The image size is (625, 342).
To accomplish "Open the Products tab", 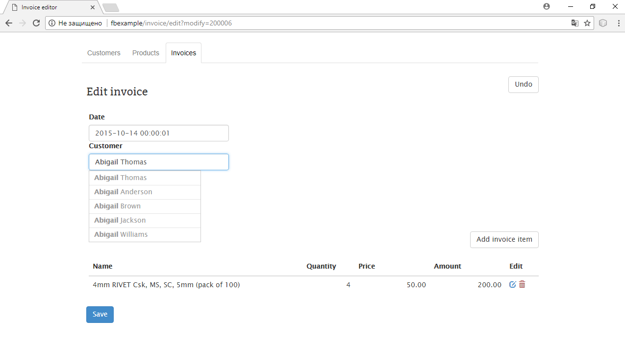I will (x=146, y=53).
